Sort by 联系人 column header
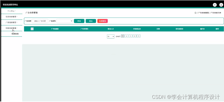Viewport: 224px width, 102px height. click(x=111, y=29)
